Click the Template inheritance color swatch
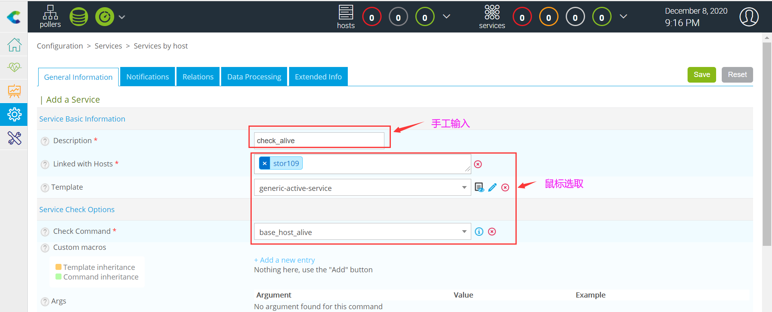 point(58,267)
